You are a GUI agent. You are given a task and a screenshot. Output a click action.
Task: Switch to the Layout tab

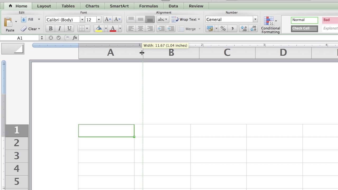pyautogui.click(x=44, y=6)
